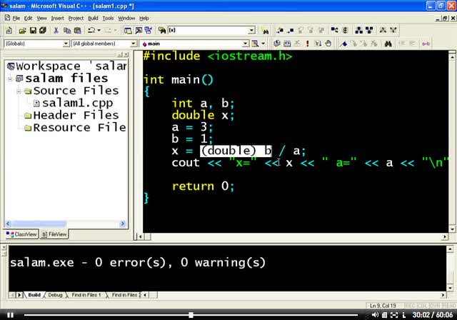Image resolution: width=457 pixels, height=320 pixels.
Task: Open the Insert menu
Action: [x=57, y=19]
